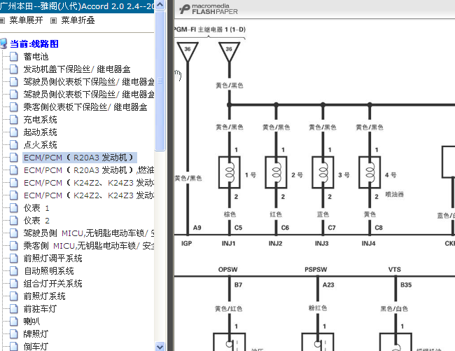
Task: Open the 自动照明系统 diagram
Action: [49, 271]
